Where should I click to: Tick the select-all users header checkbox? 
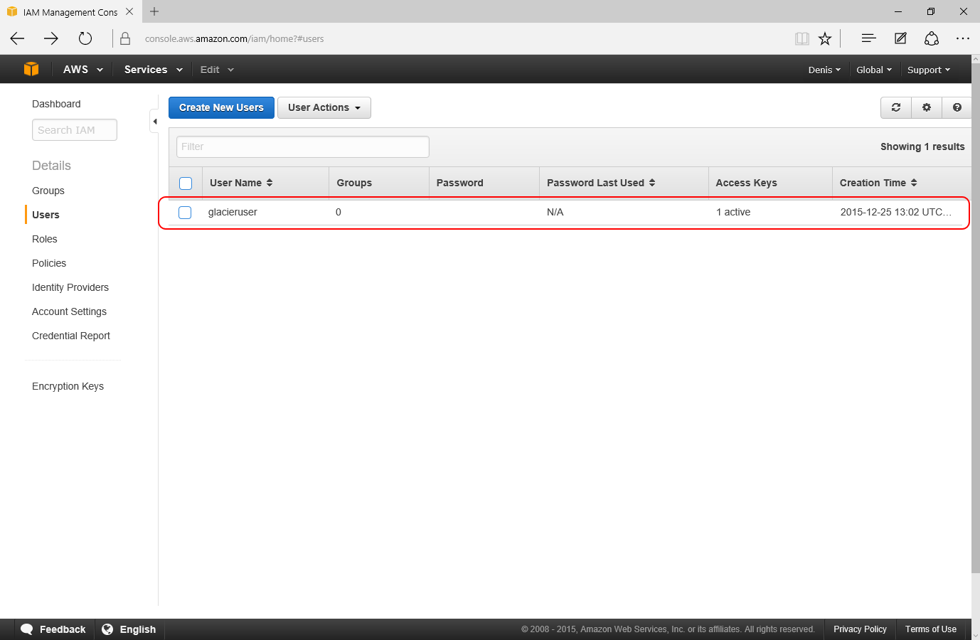186,183
